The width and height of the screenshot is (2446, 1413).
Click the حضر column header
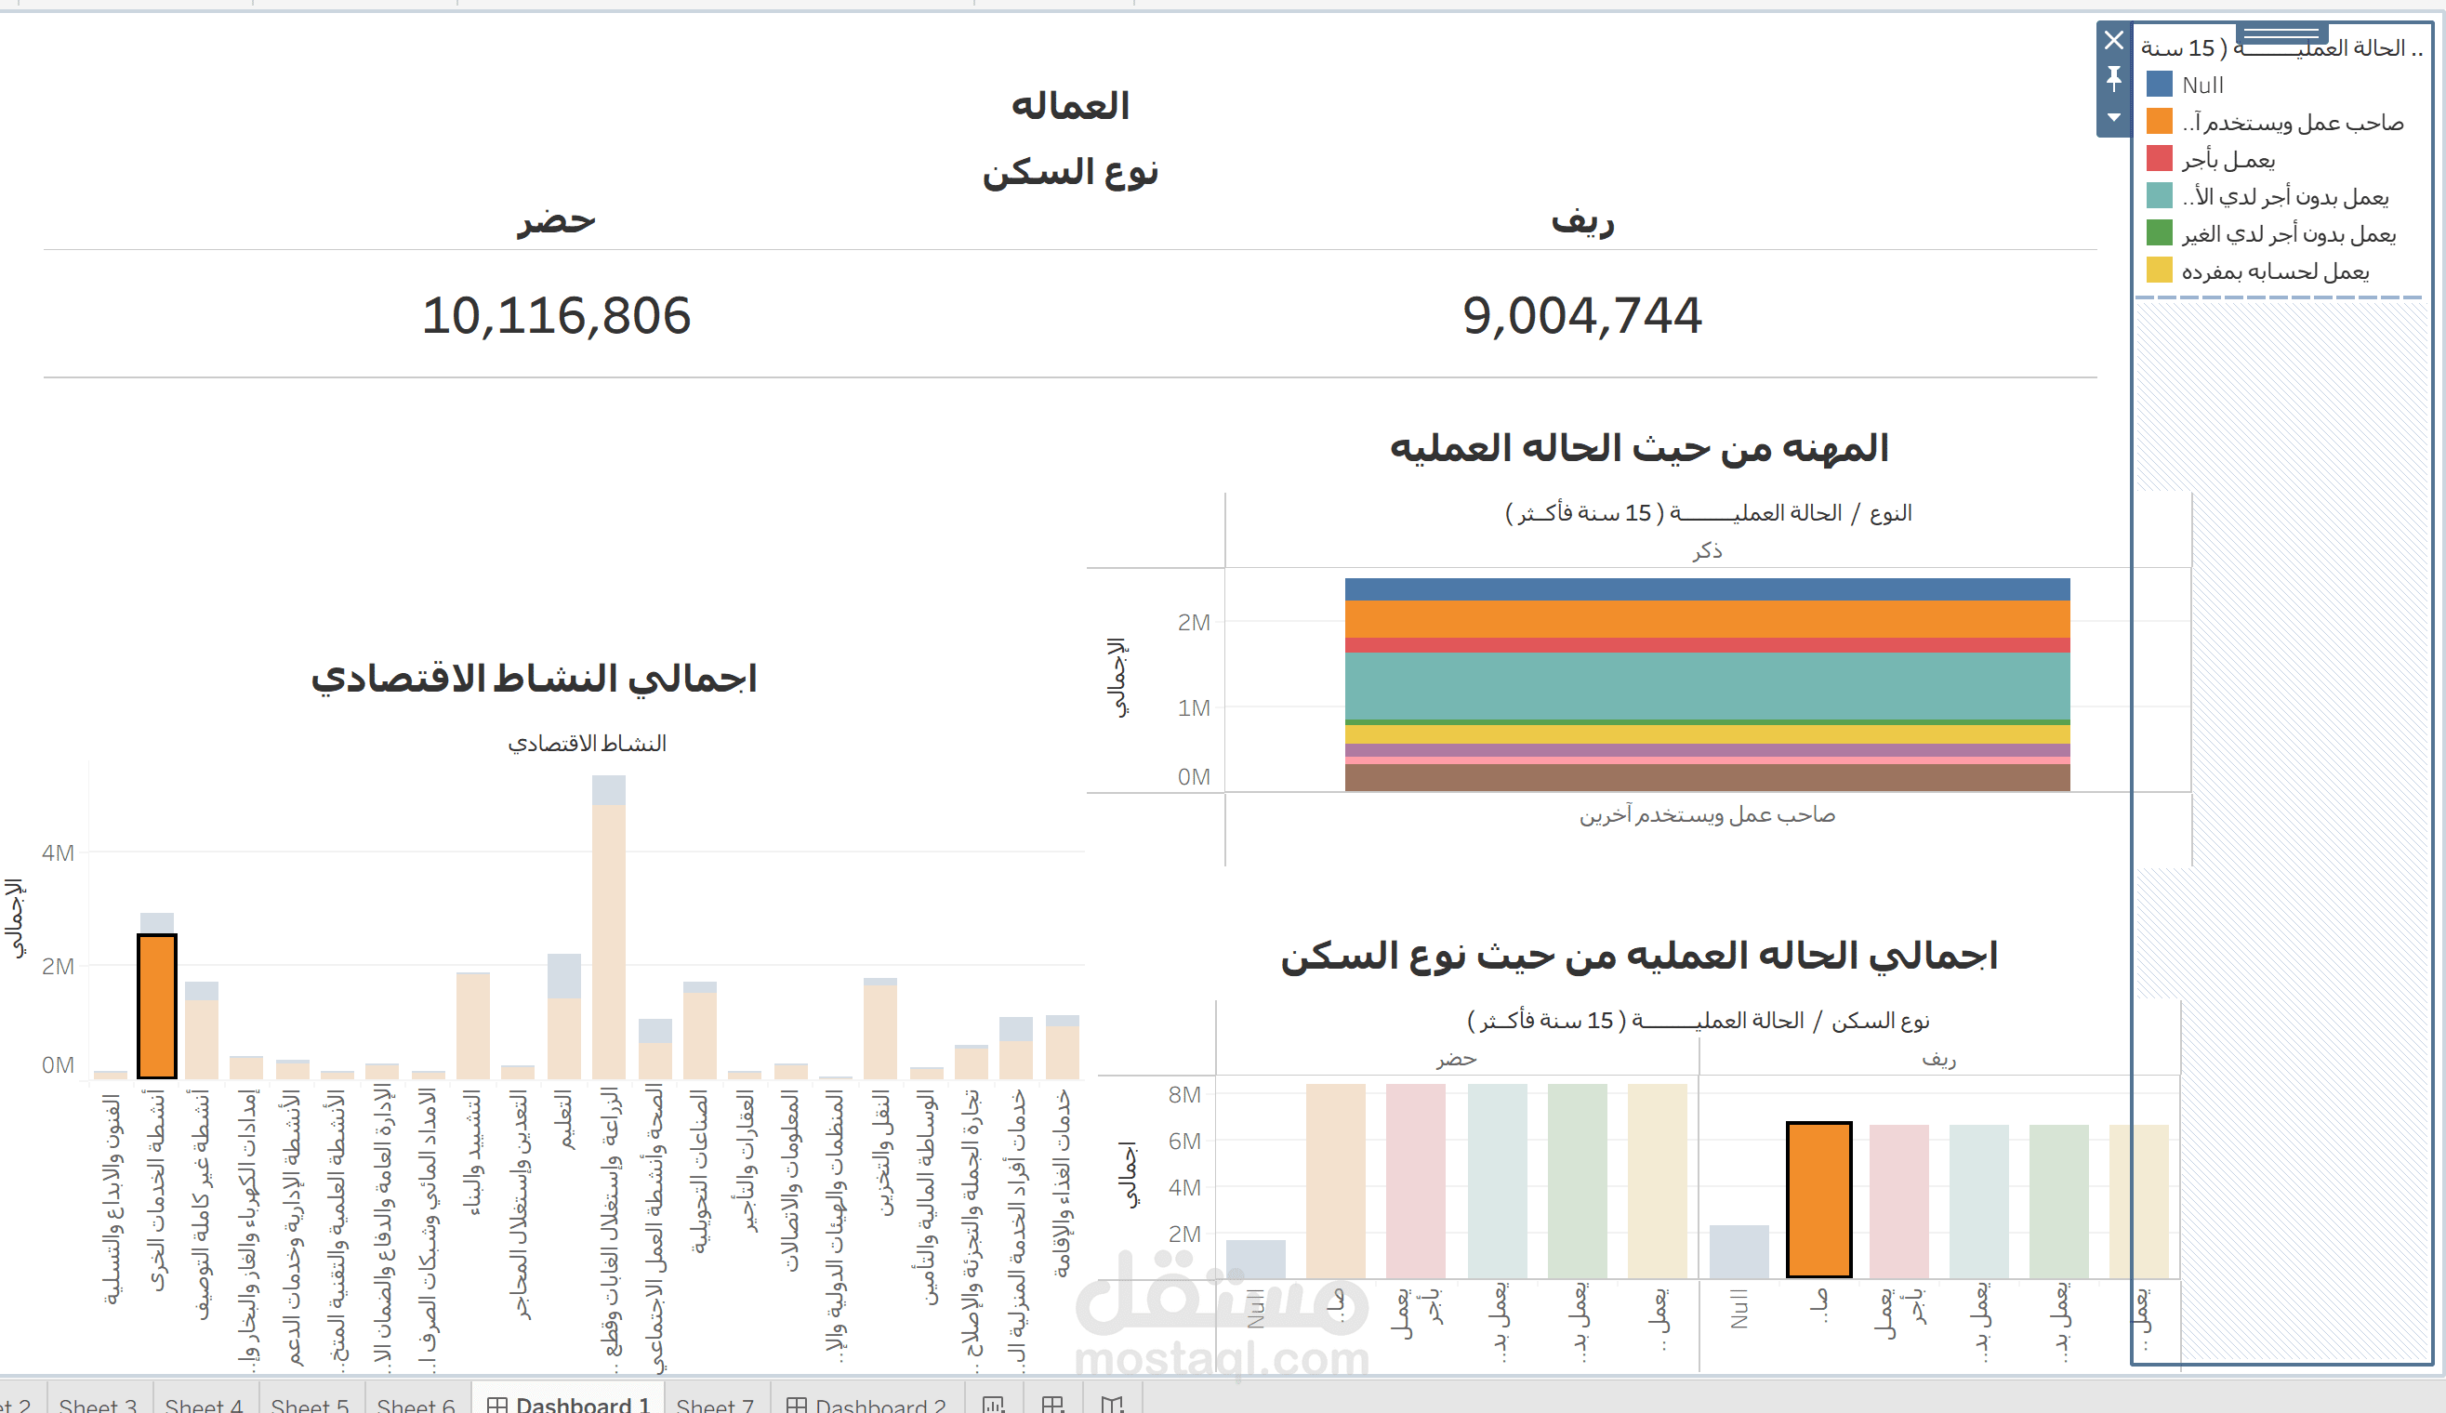[556, 220]
